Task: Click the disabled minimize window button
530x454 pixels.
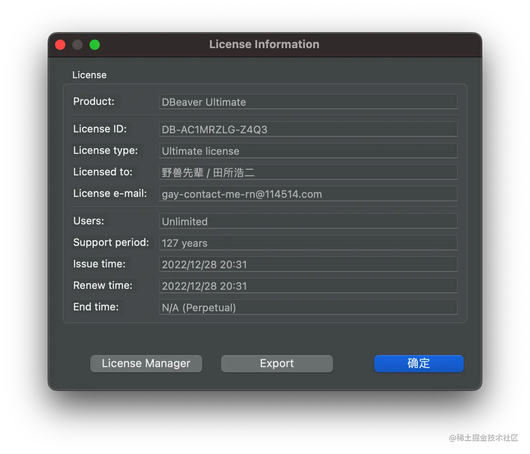Action: click(x=77, y=45)
